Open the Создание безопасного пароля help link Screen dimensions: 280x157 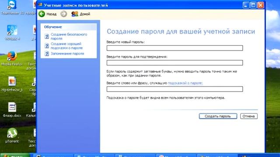(x=69, y=36)
